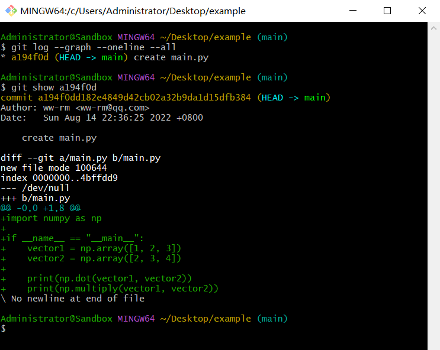Click the indented 'create main.py' commit message
This screenshot has height=350, width=440.
59,138
